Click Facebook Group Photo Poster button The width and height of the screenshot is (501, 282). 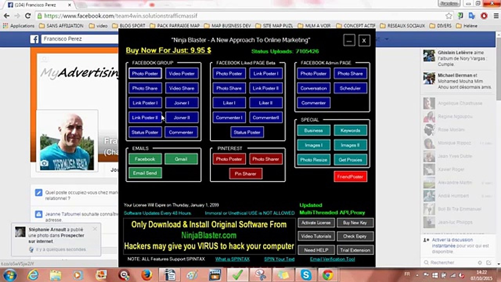click(x=145, y=74)
